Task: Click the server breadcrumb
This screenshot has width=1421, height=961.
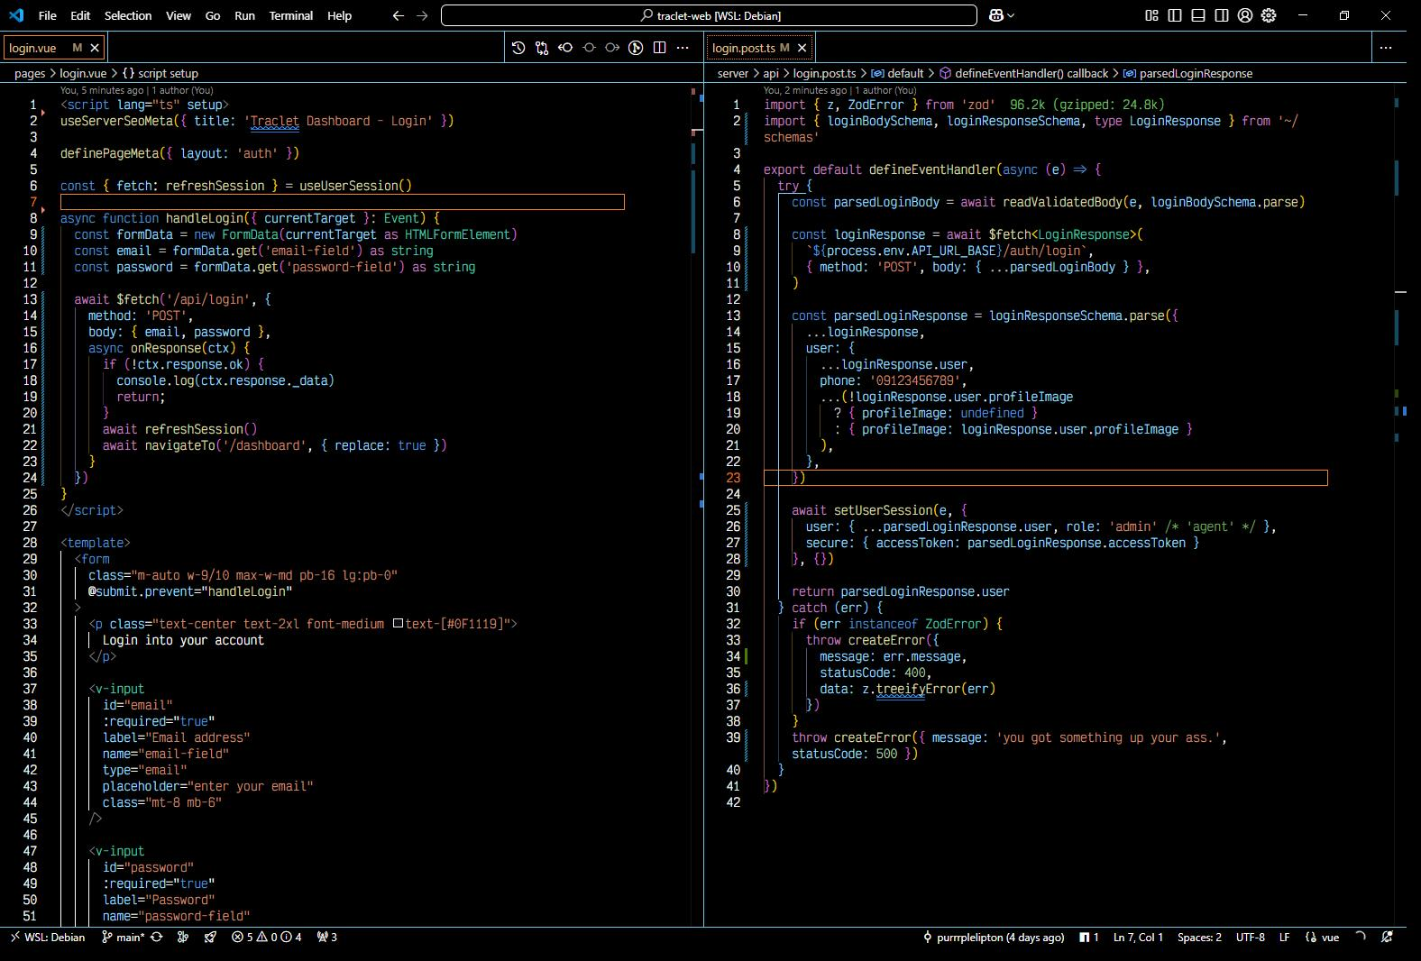Action: (733, 74)
